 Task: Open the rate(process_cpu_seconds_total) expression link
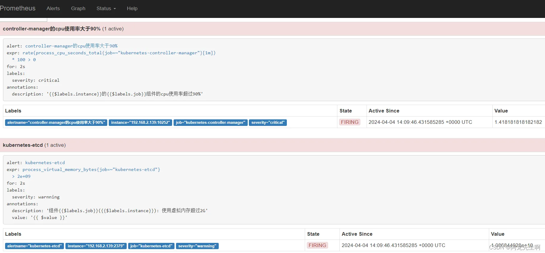(x=119, y=53)
